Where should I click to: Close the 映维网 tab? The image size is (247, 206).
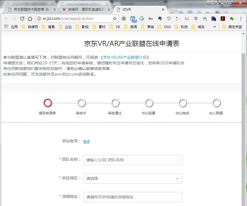tap(109, 10)
